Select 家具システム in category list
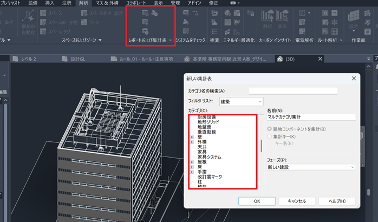 click(209, 157)
